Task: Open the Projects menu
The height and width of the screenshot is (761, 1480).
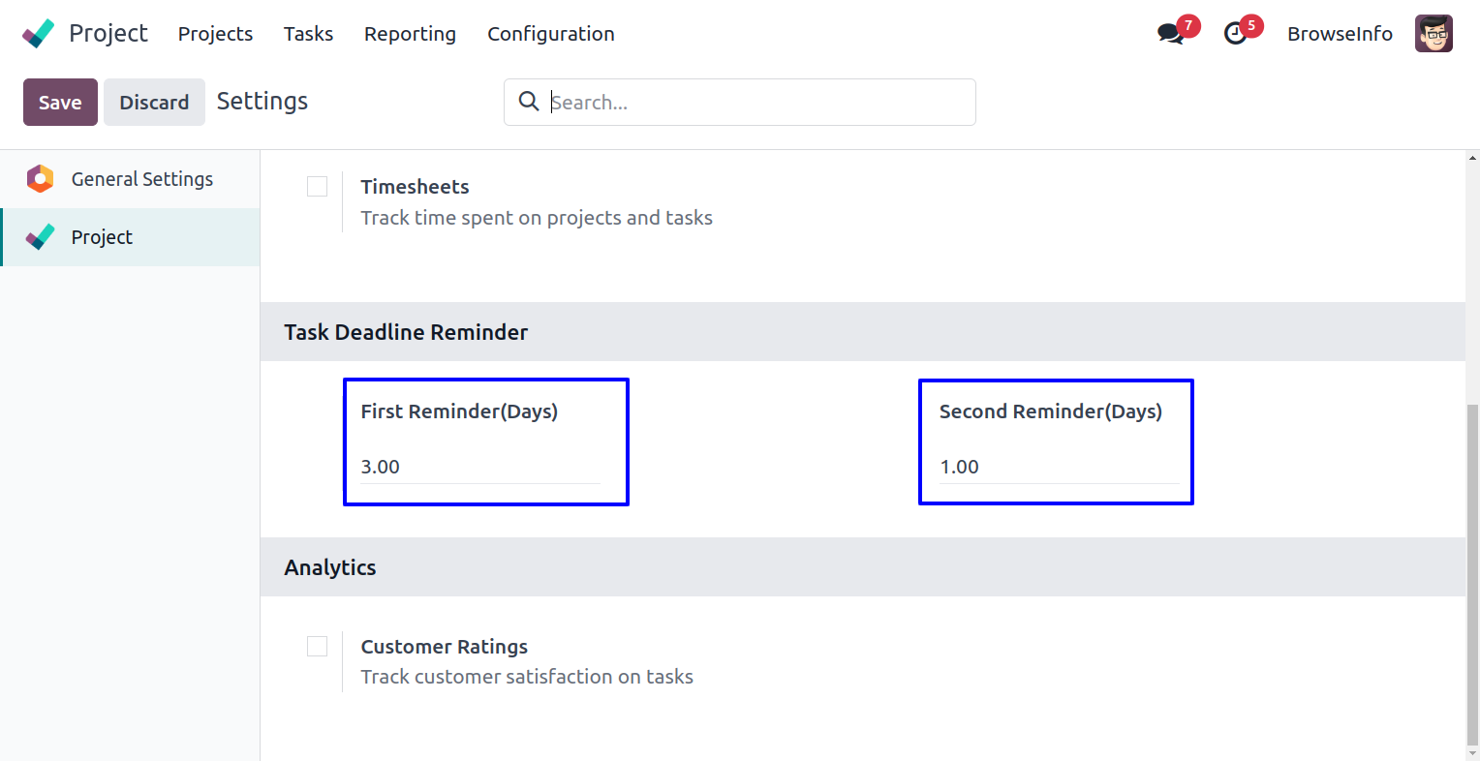Action: click(215, 34)
